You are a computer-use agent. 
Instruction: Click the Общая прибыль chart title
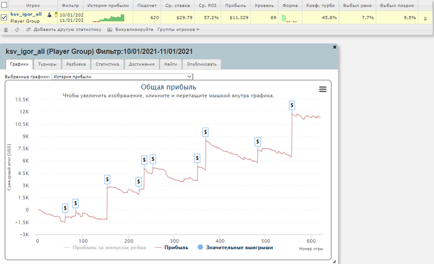[x=168, y=87]
